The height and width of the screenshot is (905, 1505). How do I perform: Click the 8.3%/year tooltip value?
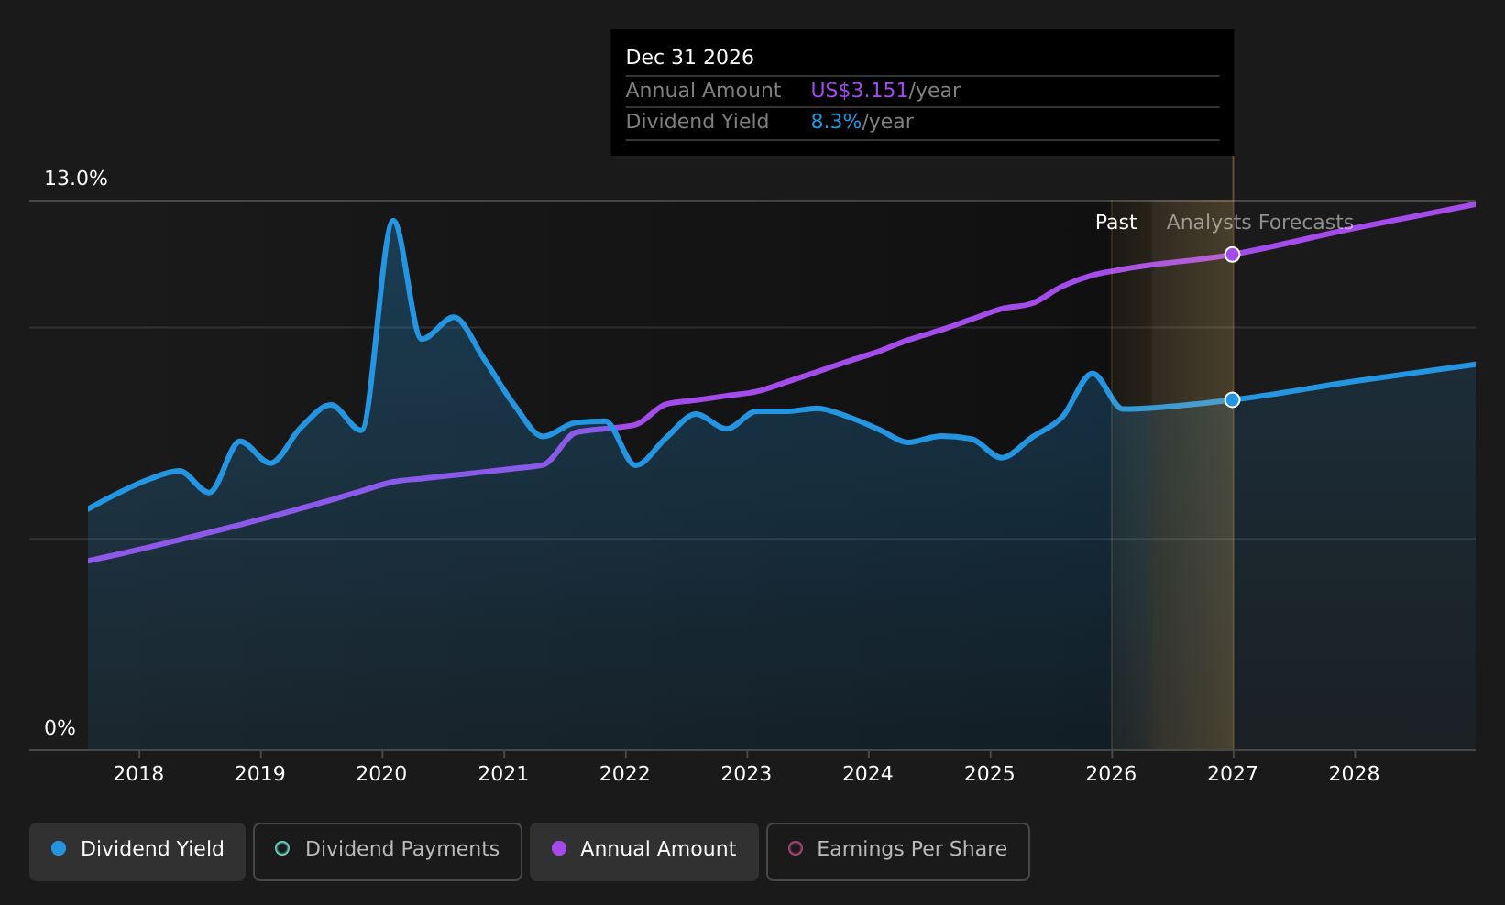click(862, 122)
